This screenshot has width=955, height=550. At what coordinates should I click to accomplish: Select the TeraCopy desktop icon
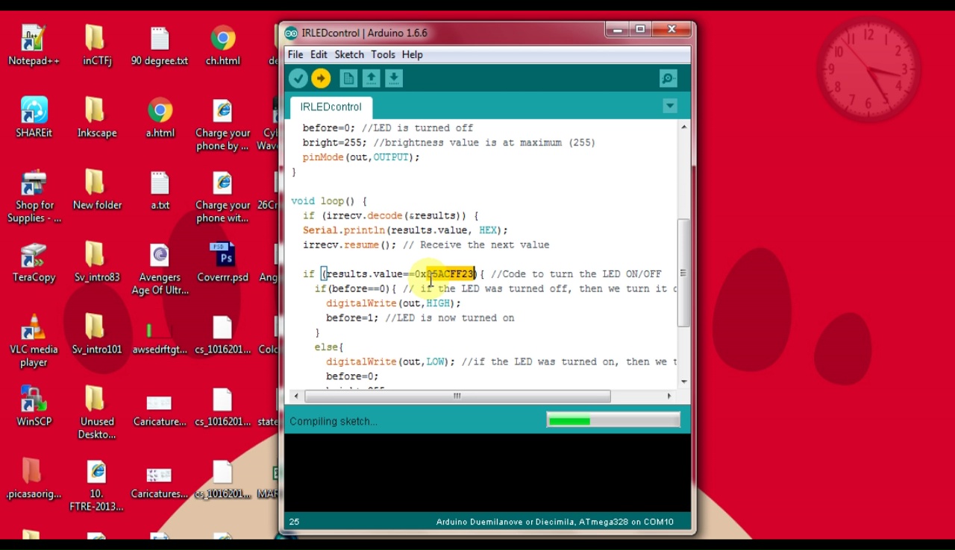point(34,262)
